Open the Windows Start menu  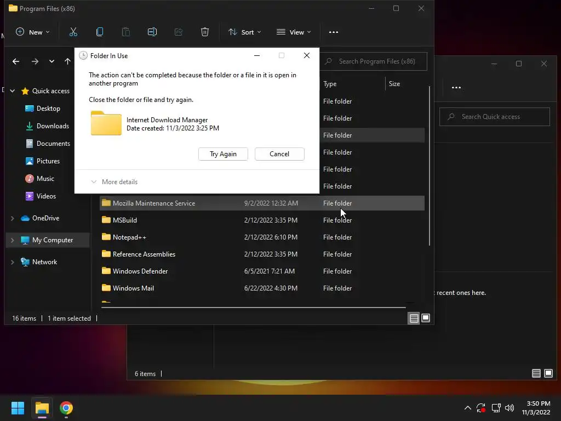[18, 408]
